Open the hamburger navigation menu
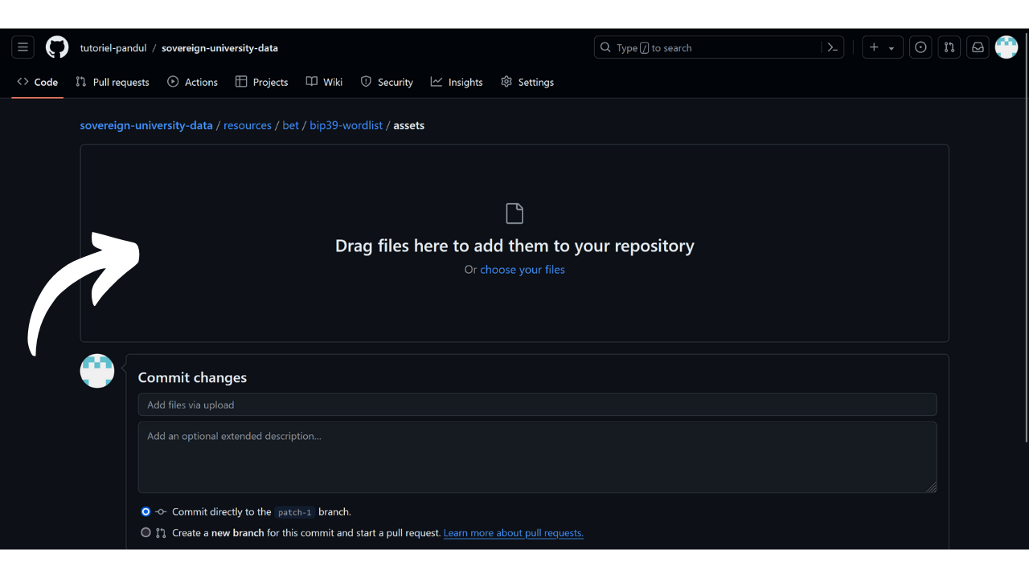The width and height of the screenshot is (1029, 578). pyautogui.click(x=23, y=47)
